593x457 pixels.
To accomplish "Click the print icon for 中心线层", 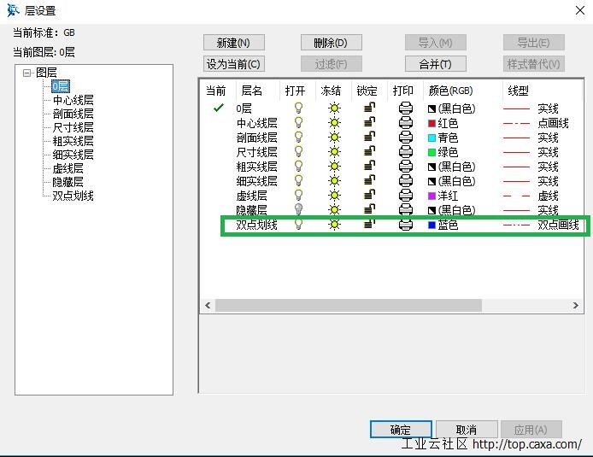I will (406, 123).
